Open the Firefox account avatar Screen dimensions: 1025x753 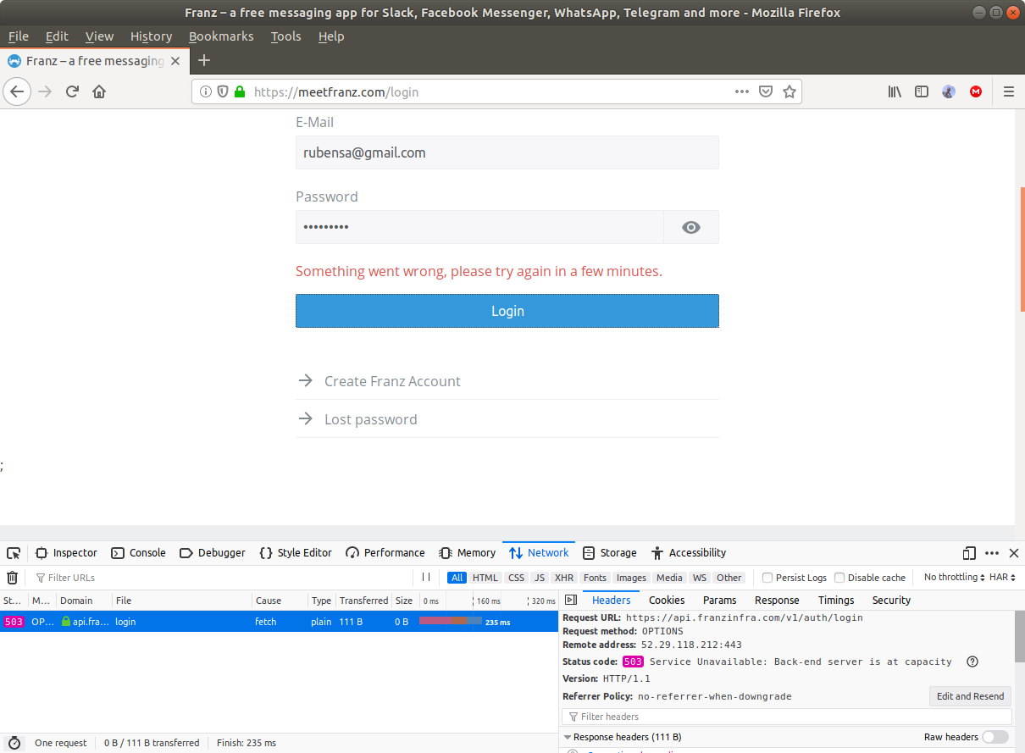[949, 91]
